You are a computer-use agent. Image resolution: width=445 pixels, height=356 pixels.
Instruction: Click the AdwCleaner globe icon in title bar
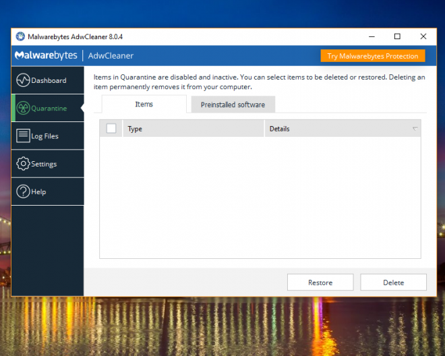tap(20, 36)
